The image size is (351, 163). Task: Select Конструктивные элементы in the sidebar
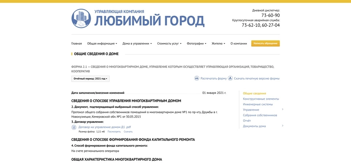pyautogui.click(x=261, y=99)
